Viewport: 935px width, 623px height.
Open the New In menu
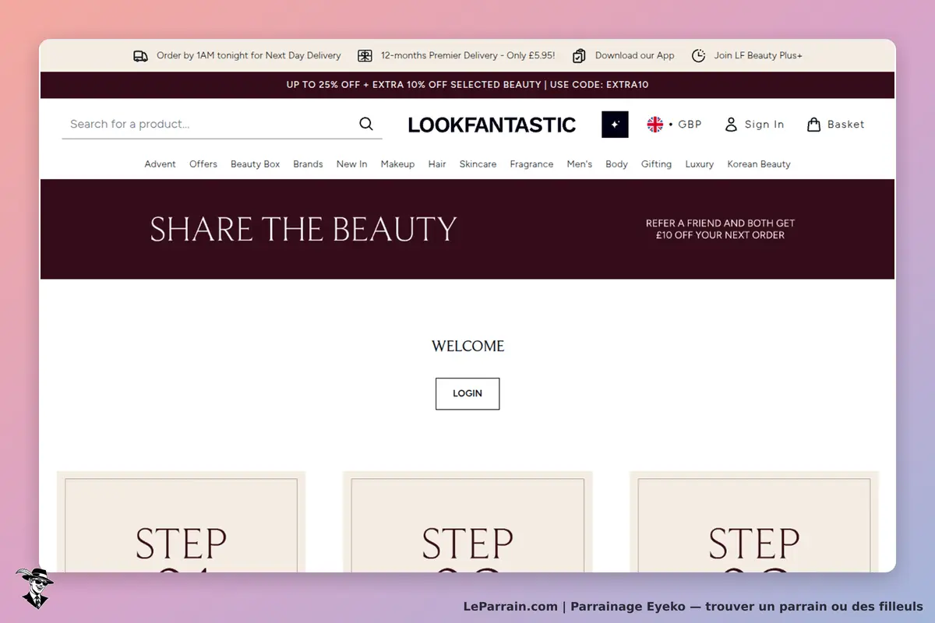coord(351,164)
